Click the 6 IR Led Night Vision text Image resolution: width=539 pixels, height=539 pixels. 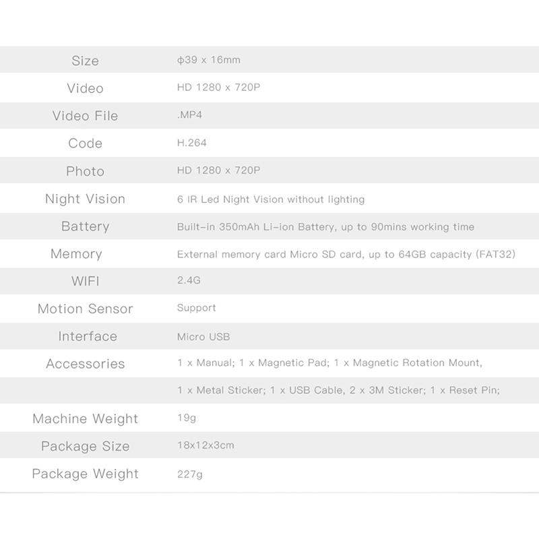(270, 199)
